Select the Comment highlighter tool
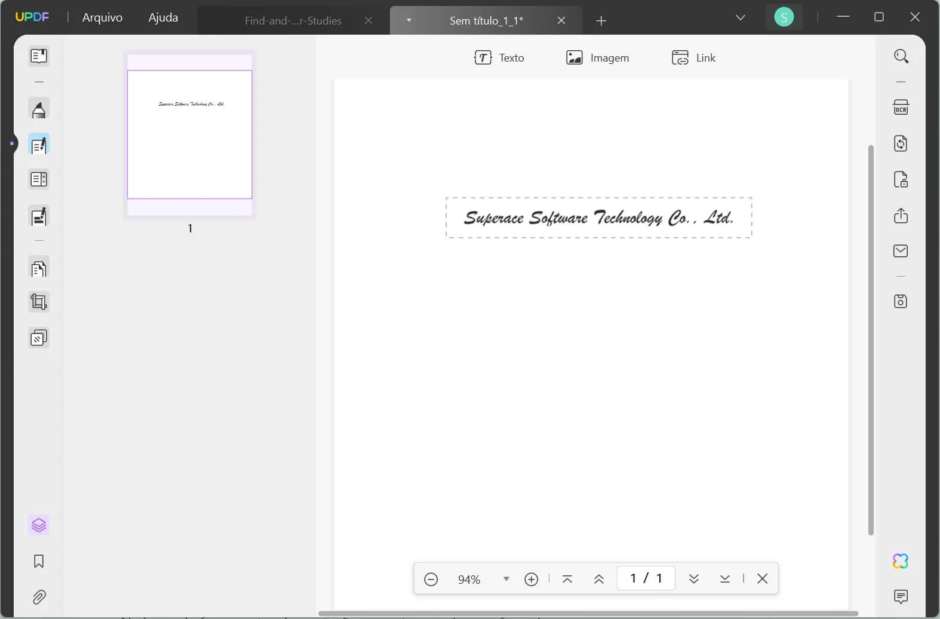The height and width of the screenshot is (619, 940). click(39, 110)
